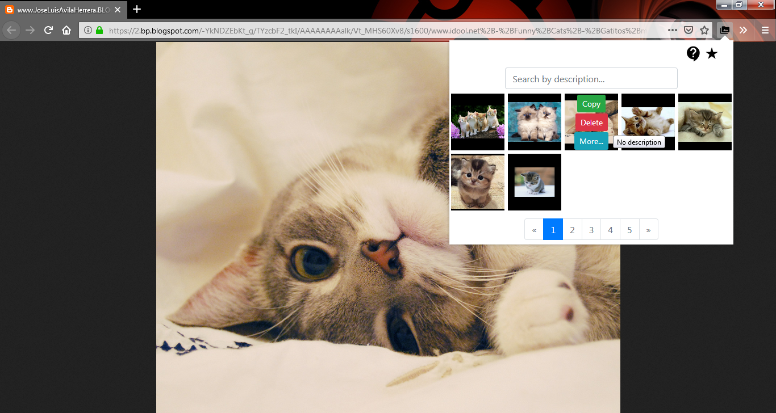Click the image gallery extension toolbar icon
Viewport: 776px width, 413px height.
(x=725, y=30)
